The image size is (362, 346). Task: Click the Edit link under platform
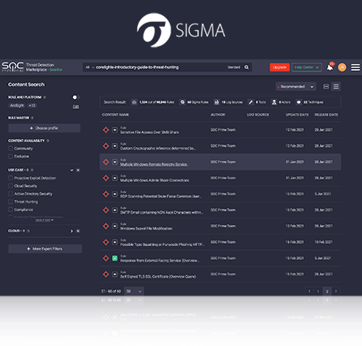pos(75,106)
